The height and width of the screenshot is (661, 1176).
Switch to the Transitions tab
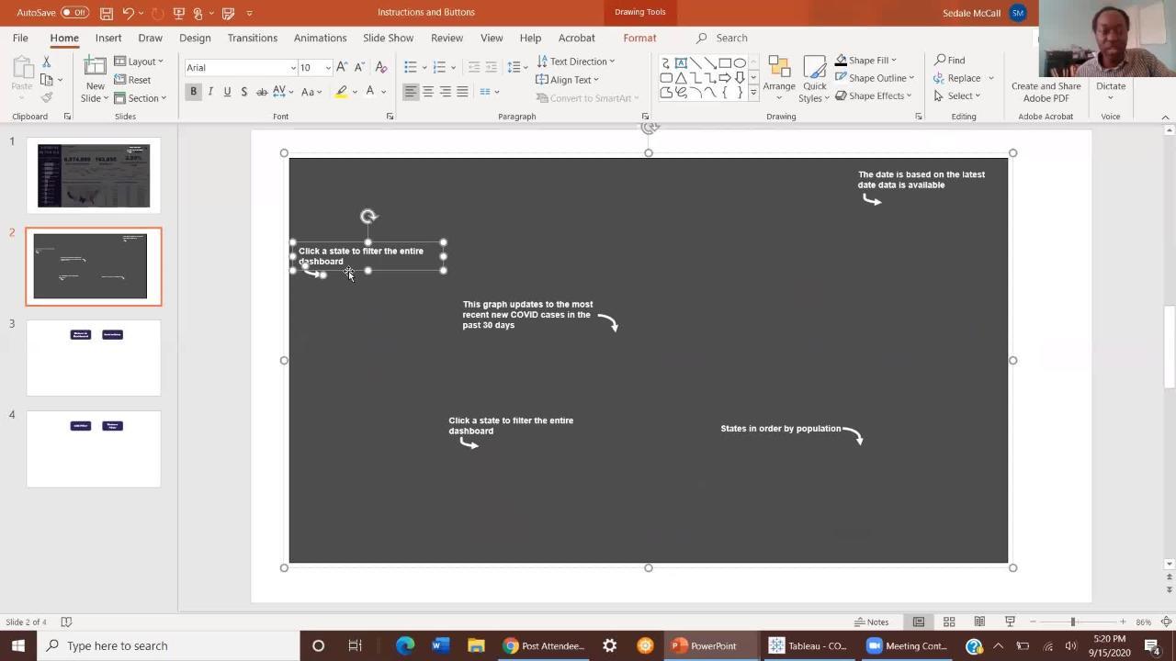[253, 38]
